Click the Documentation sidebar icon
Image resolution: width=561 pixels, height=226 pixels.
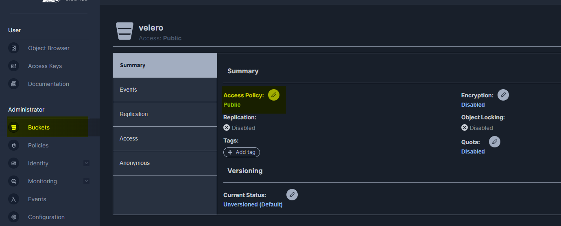(14, 84)
